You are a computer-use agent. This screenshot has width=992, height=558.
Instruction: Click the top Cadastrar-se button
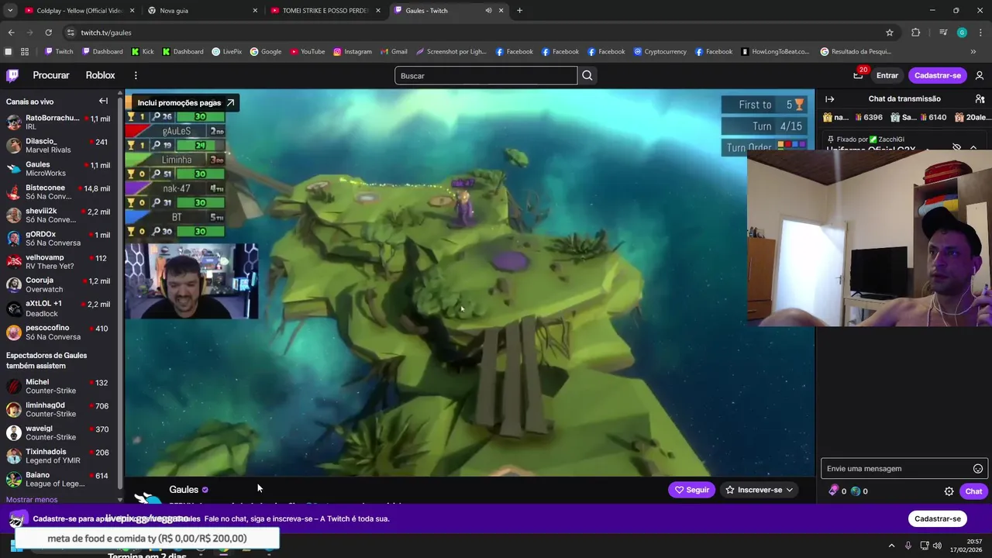(938, 75)
